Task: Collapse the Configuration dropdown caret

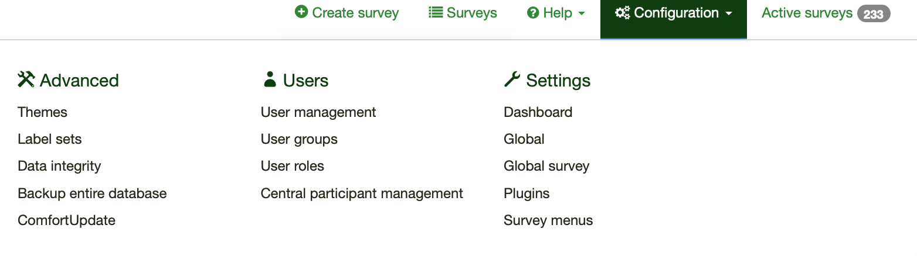Action: tap(729, 13)
